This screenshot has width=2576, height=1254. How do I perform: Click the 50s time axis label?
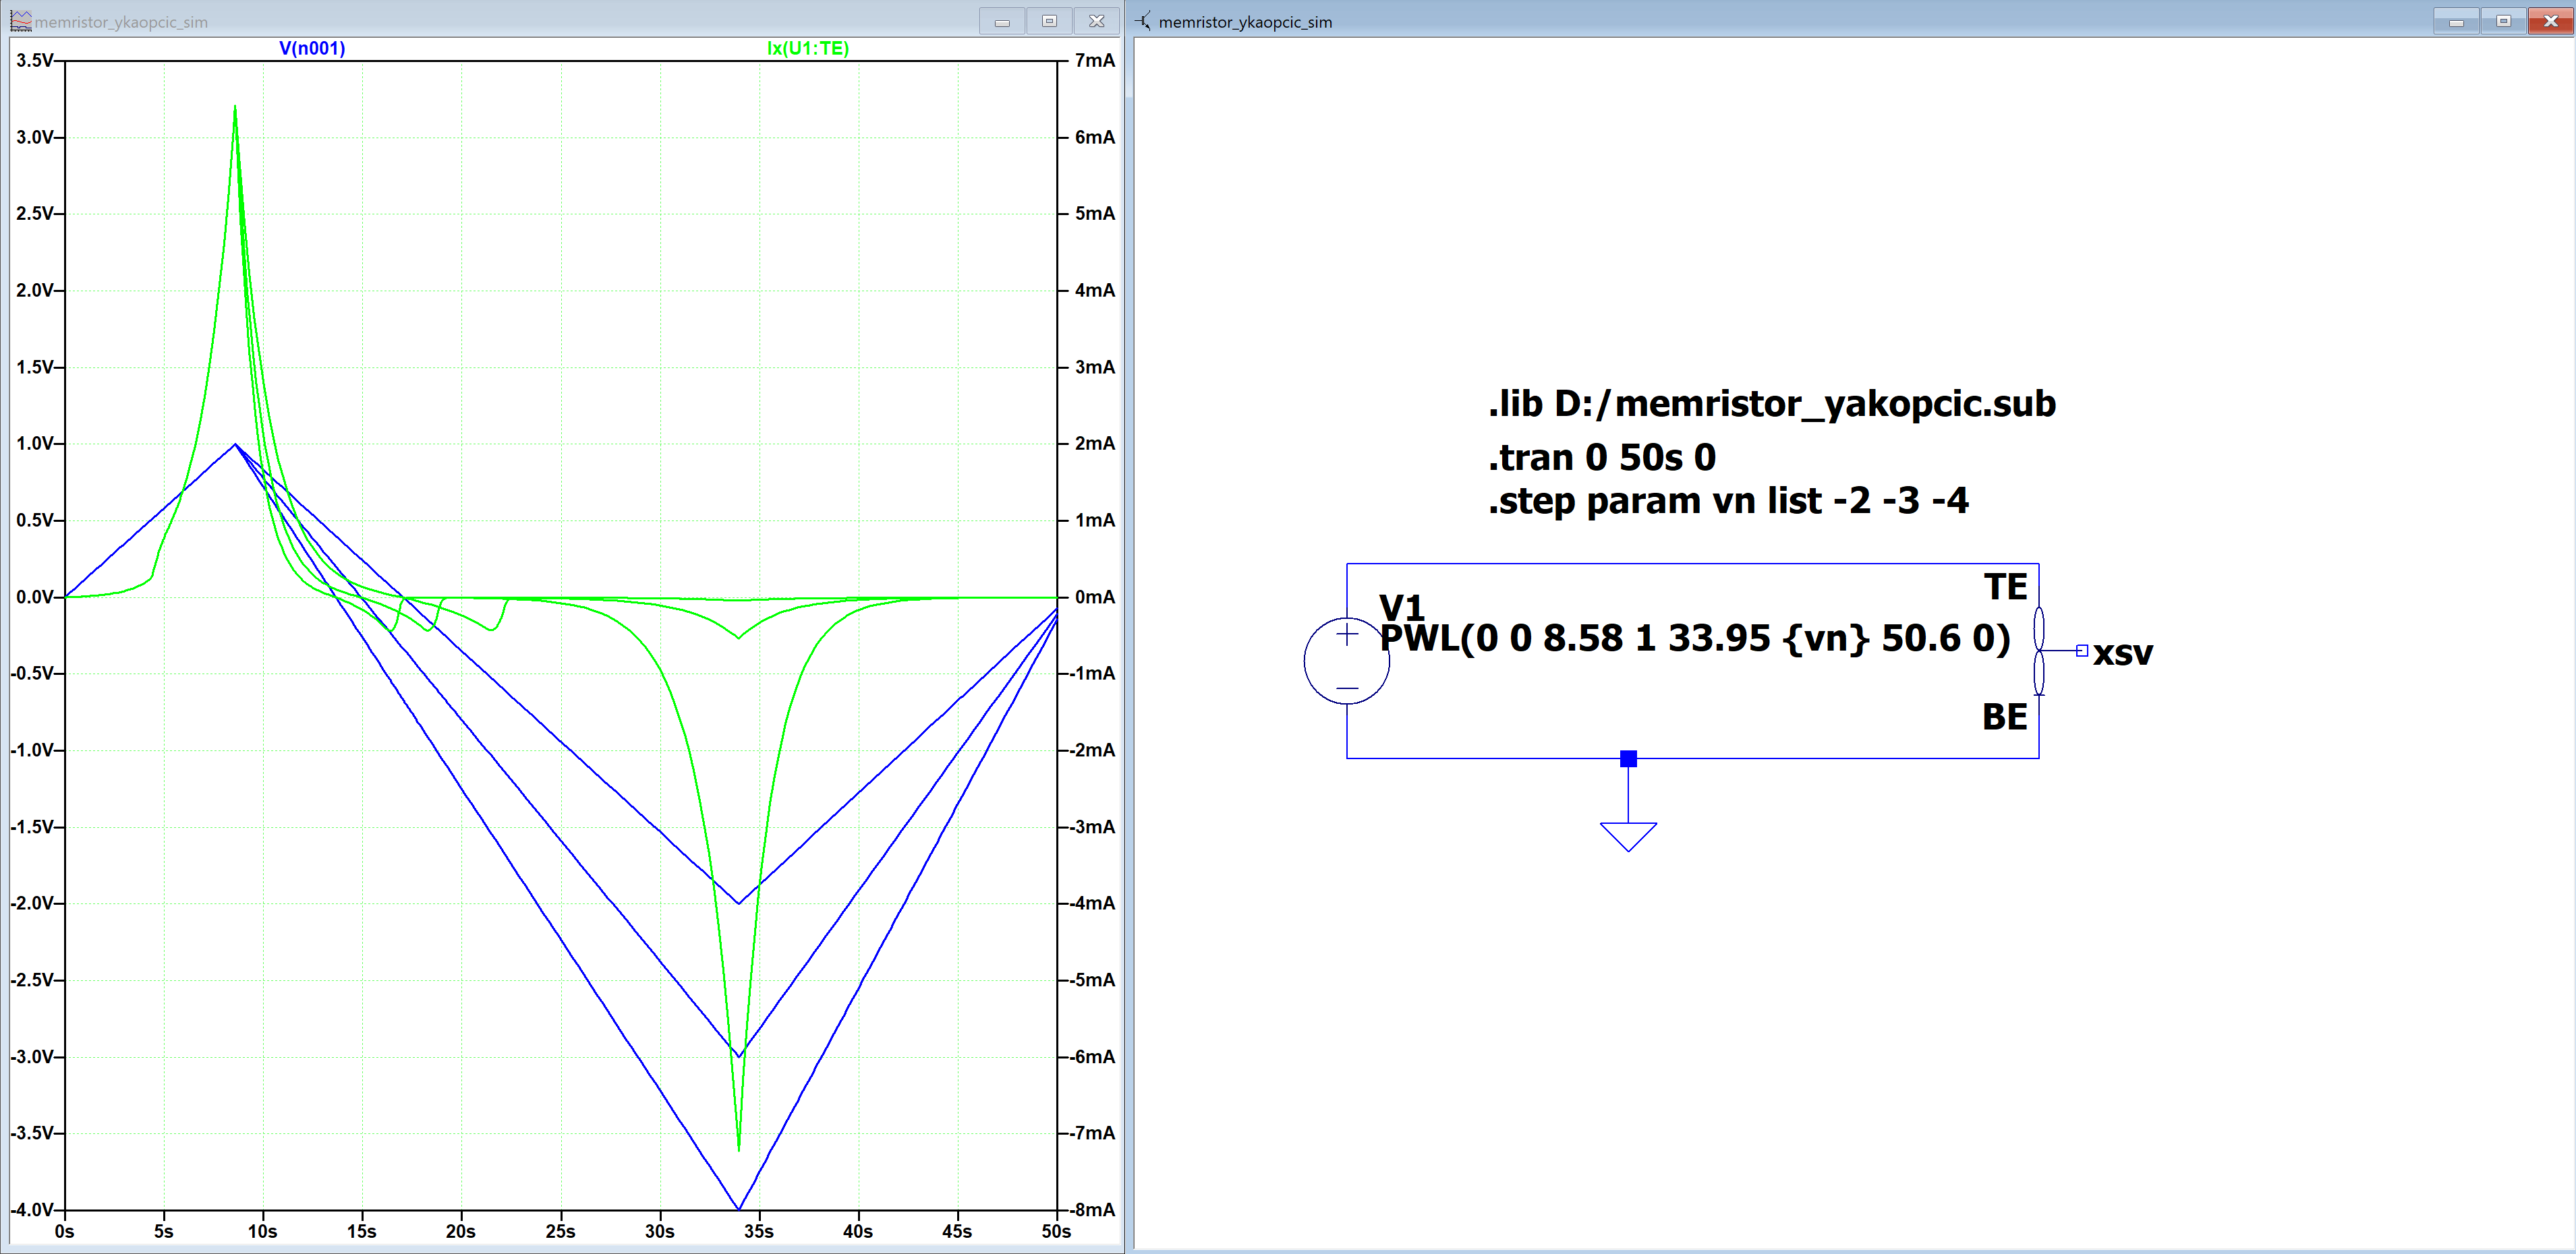point(1056,1231)
